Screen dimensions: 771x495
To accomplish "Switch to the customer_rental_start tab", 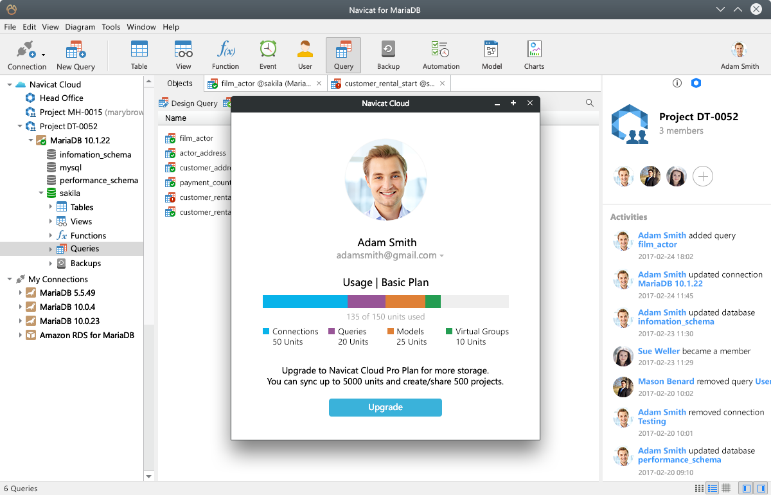I will pos(389,84).
